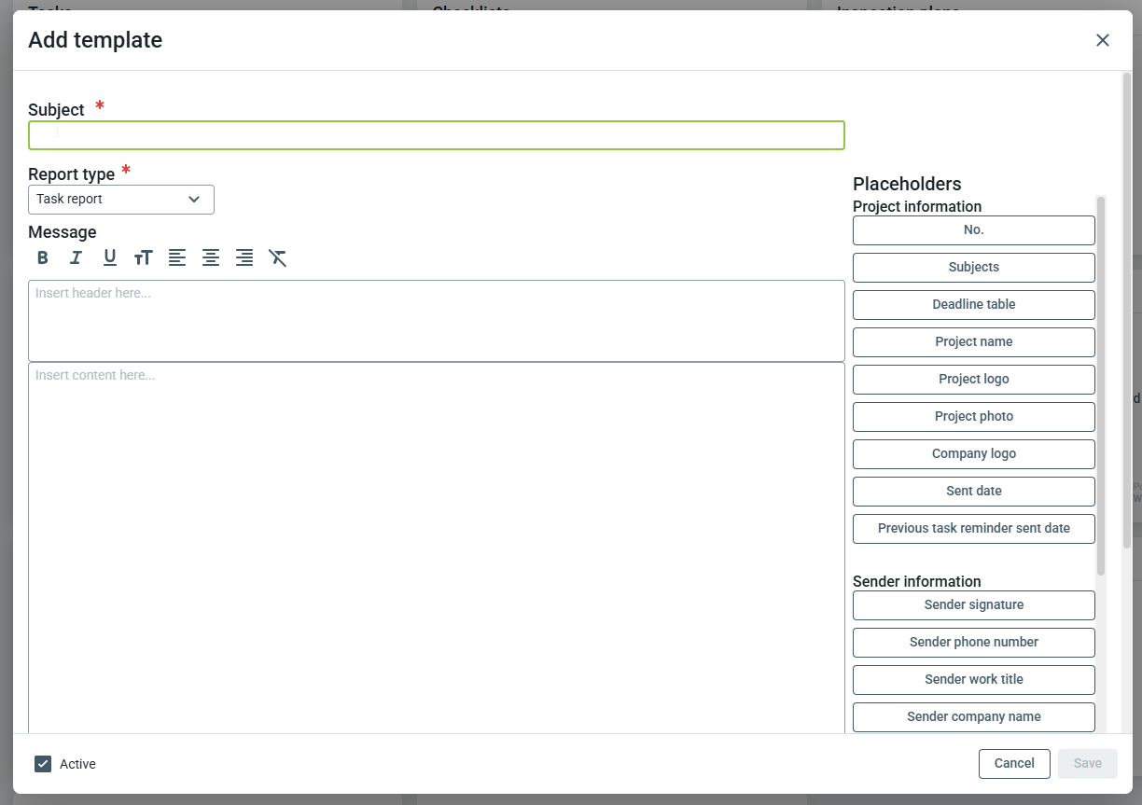Insert the Sender signature placeholder

973,605
